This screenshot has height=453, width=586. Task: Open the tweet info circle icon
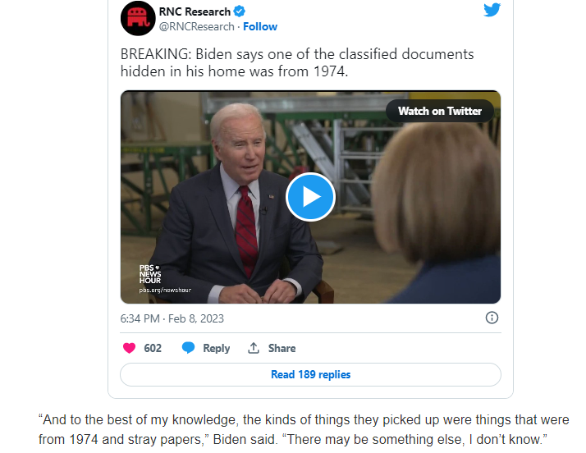[492, 318]
